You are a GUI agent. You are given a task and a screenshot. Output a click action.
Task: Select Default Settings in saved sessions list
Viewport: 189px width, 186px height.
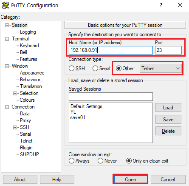pyautogui.click(x=86, y=106)
